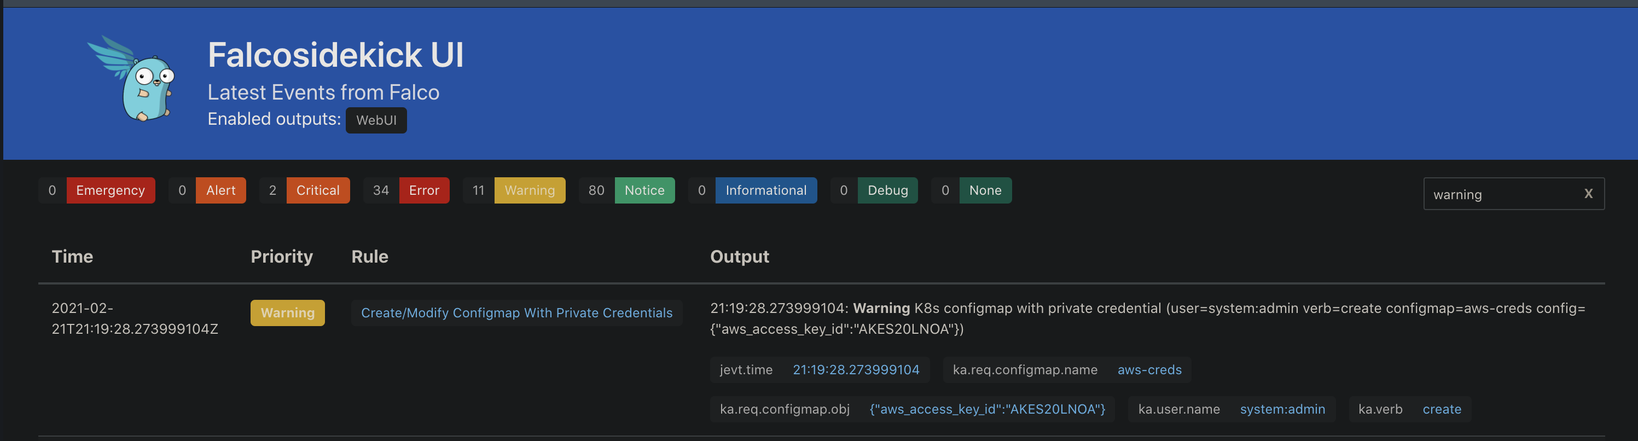1638x441 pixels.
Task: Click the Output column header
Action: (740, 257)
